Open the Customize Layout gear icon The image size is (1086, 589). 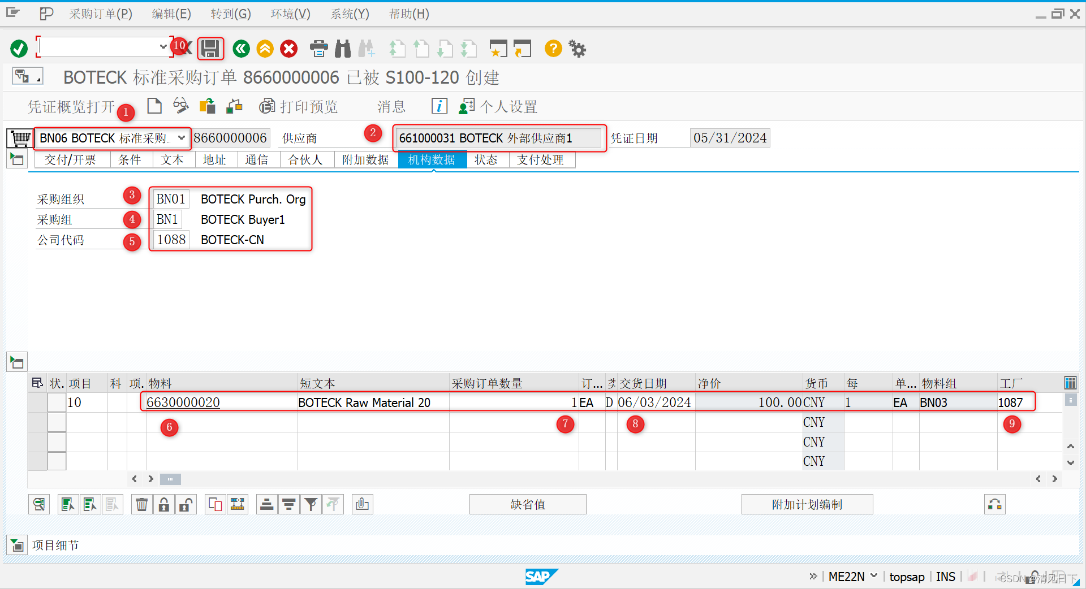(x=577, y=49)
